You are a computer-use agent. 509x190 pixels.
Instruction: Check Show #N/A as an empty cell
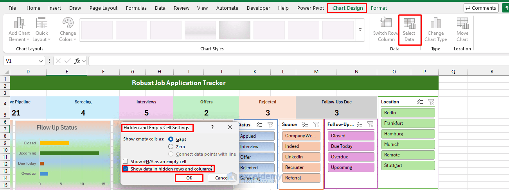126,162
